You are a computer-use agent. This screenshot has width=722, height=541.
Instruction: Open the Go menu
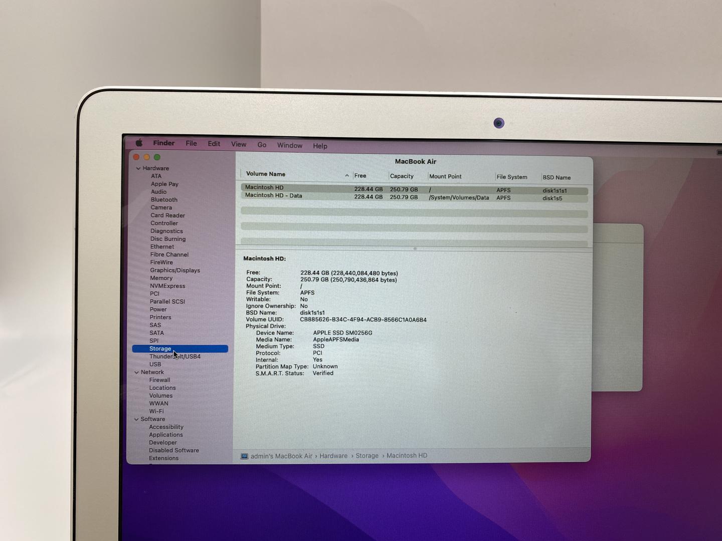(262, 145)
